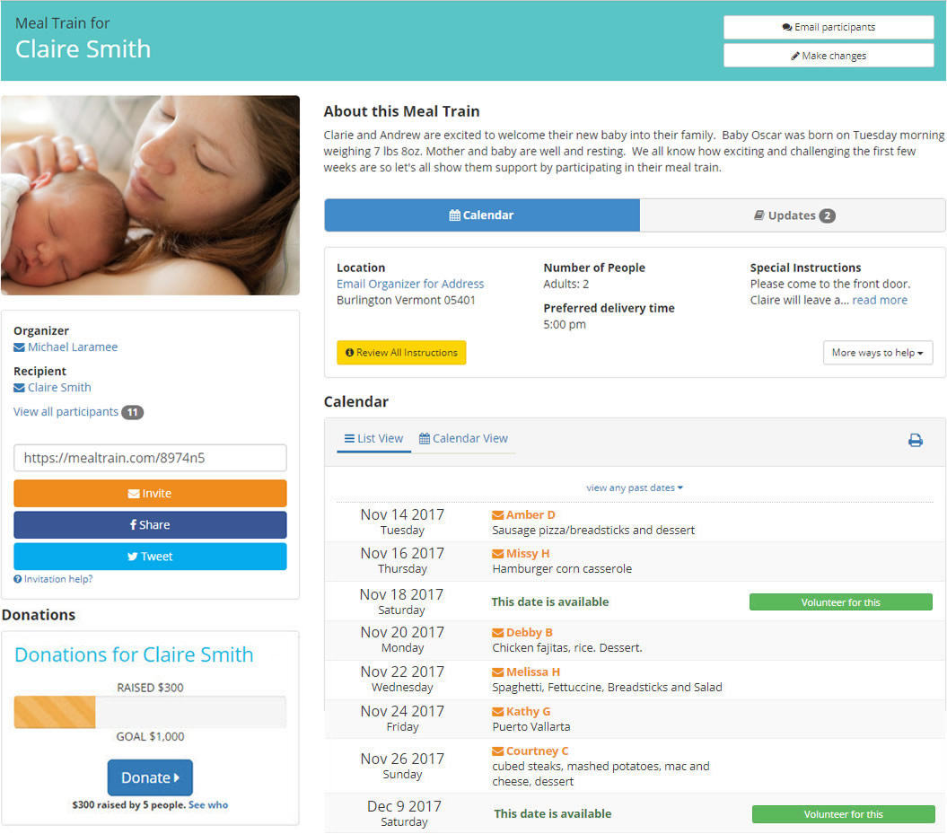Click the printer icon in Calendar

click(x=915, y=441)
